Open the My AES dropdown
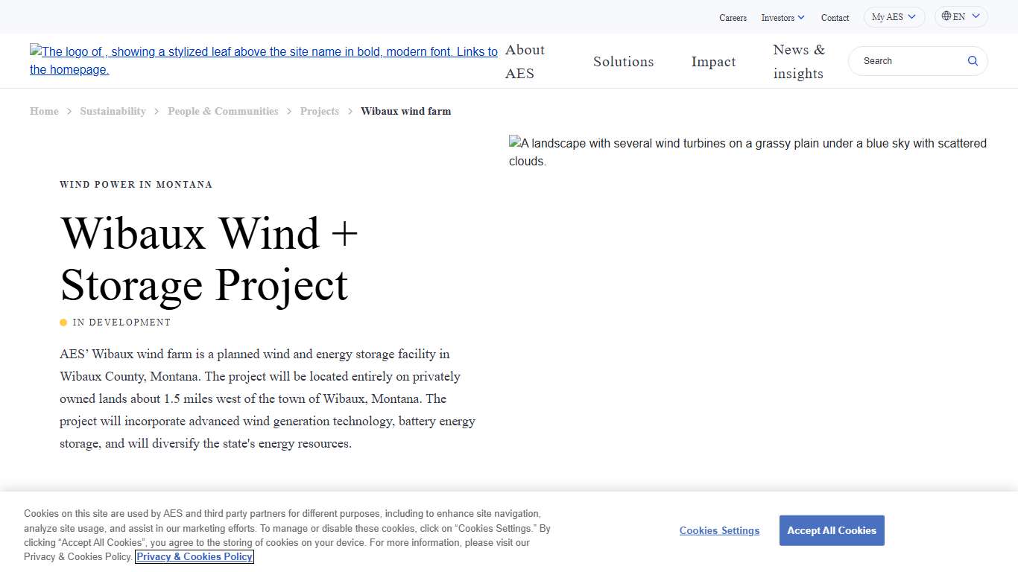The height and width of the screenshot is (572, 1018). [894, 16]
